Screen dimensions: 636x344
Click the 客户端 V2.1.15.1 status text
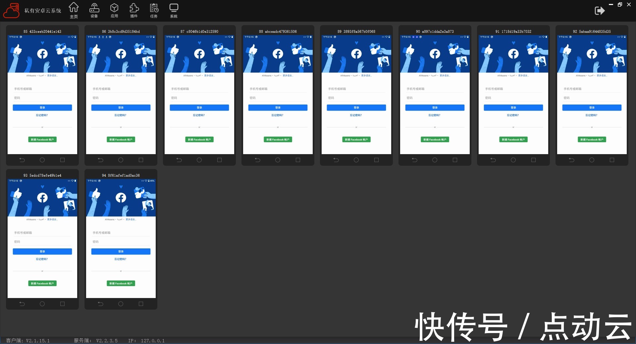[28, 340]
